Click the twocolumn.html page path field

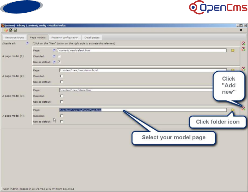pos(143,70)
